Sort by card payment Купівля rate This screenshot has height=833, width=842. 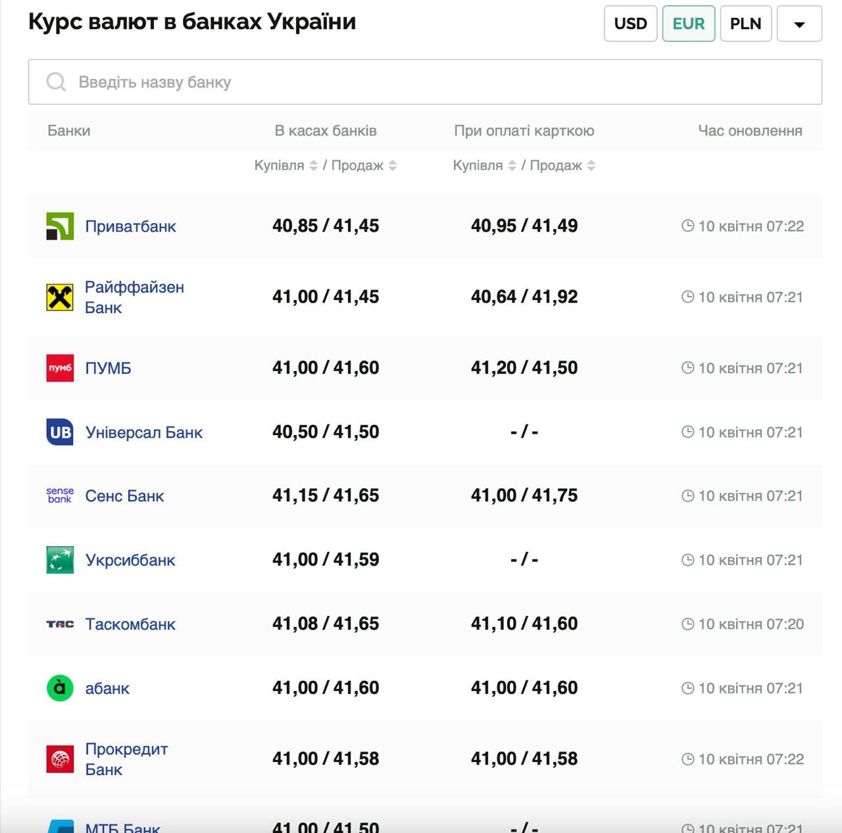pos(512,166)
